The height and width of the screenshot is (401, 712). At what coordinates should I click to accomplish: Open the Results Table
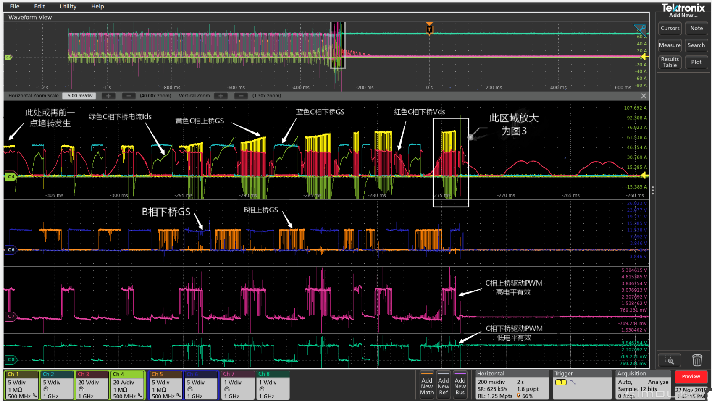670,62
